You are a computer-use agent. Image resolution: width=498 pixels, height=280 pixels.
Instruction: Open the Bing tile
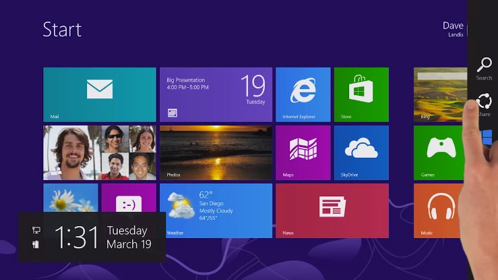[x=440, y=94]
